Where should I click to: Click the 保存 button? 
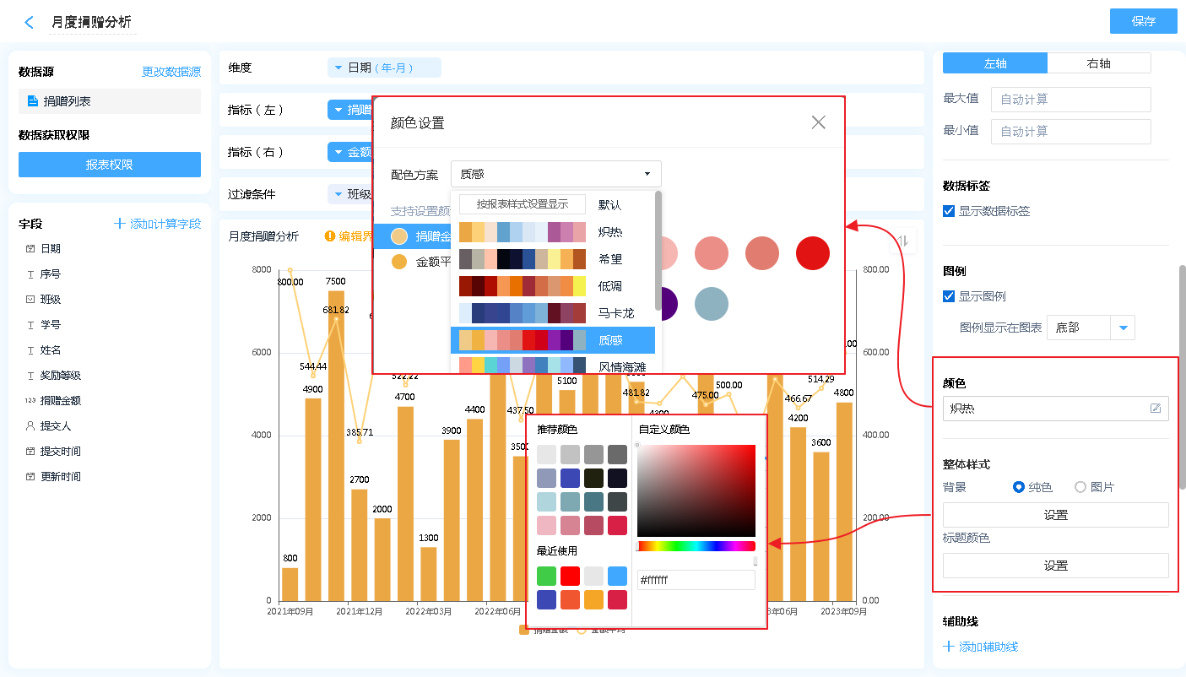pos(1143,21)
